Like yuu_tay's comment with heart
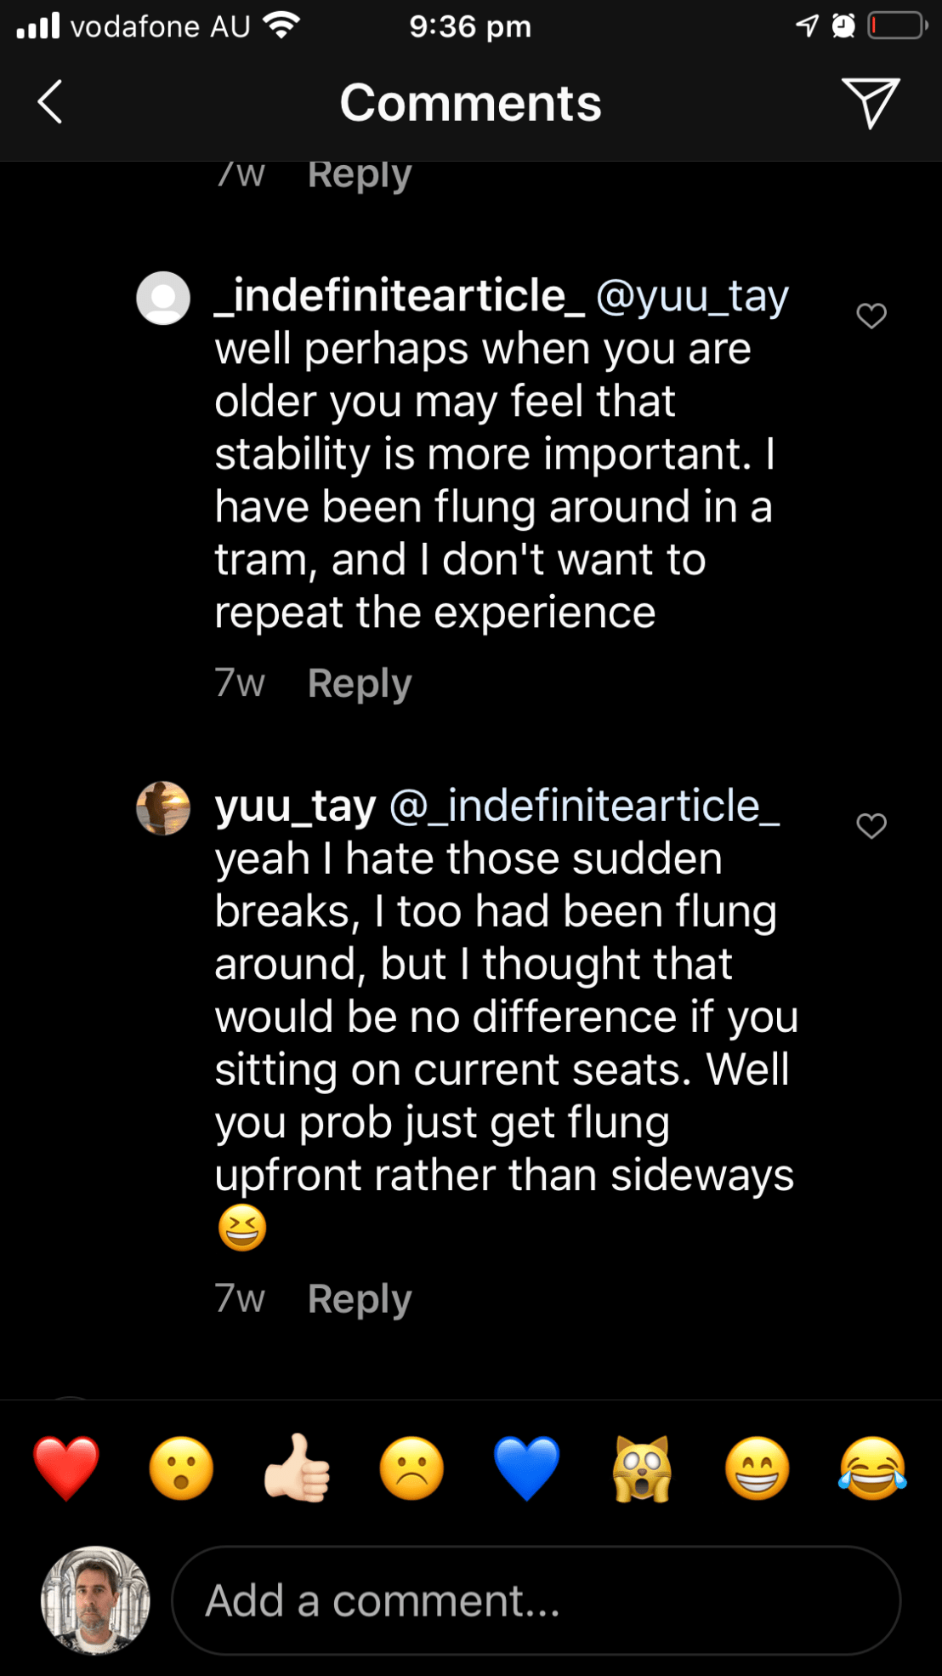942x1676 pixels. [871, 825]
